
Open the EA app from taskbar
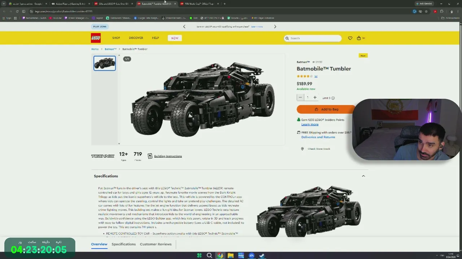pyautogui.click(x=252, y=256)
